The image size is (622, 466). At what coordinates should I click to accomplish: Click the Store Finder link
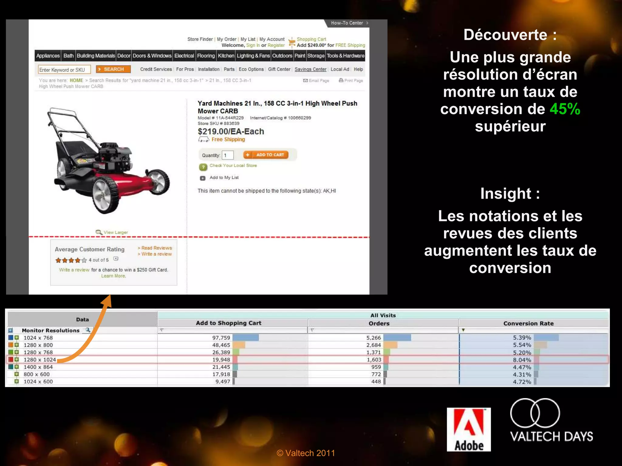(200, 39)
